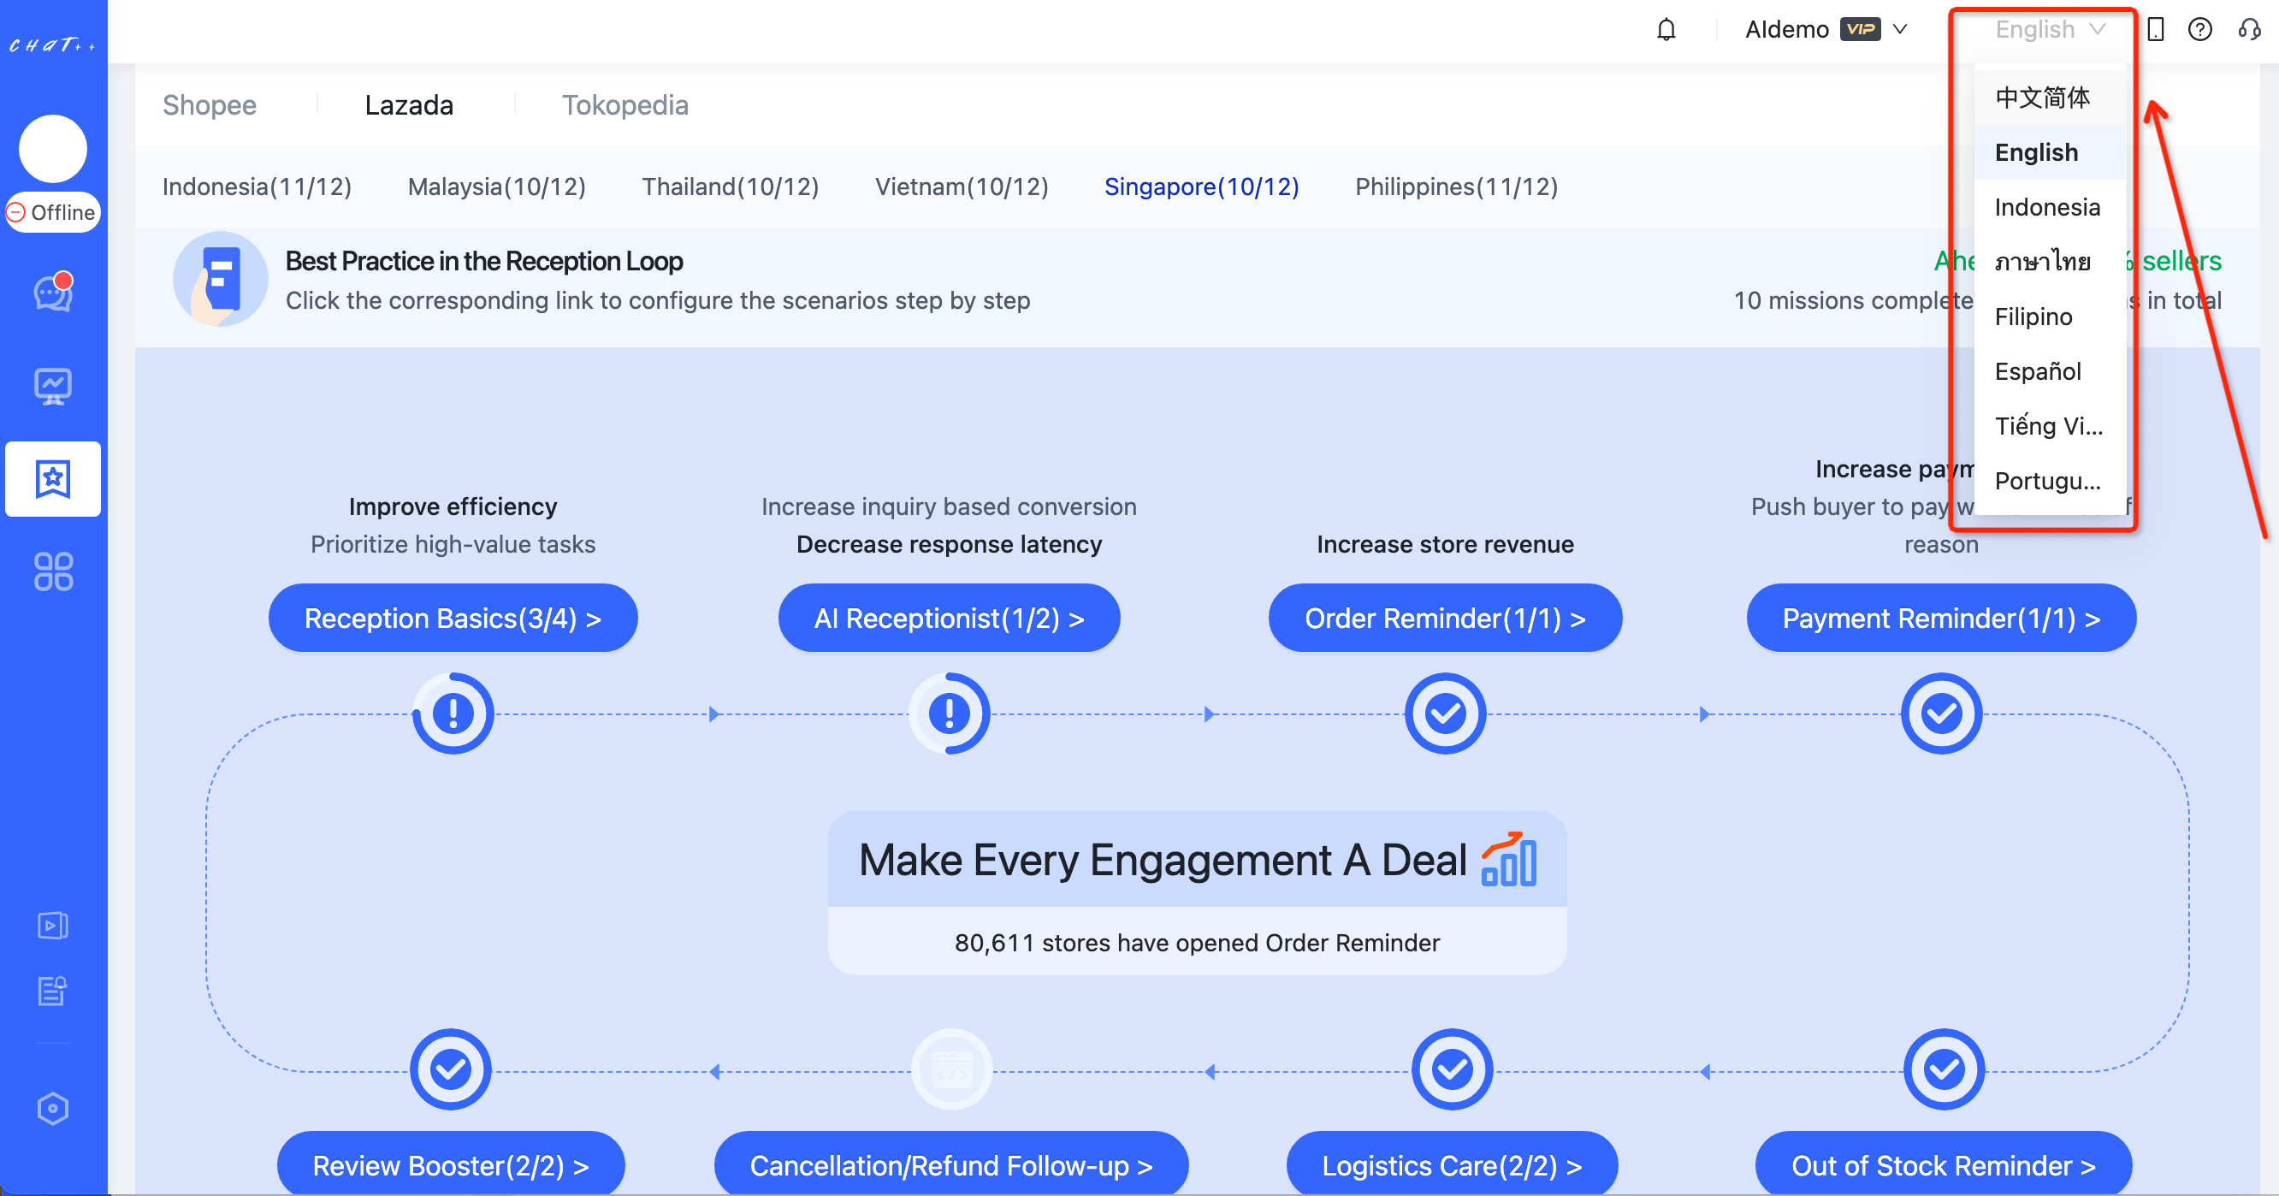Click the user avatar circle
Viewport: 2279px width, 1196px height.
53,148
